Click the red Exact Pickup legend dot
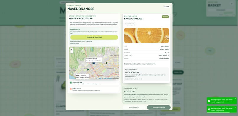This screenshot has width=238, height=116. pyautogui.click(x=71, y=89)
